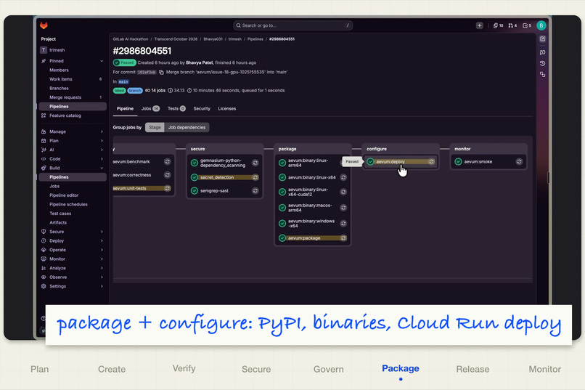Viewport: 585px width, 390px height.
Task: Retry the aevum:binary:linux-x64 job
Action: pyautogui.click(x=343, y=178)
